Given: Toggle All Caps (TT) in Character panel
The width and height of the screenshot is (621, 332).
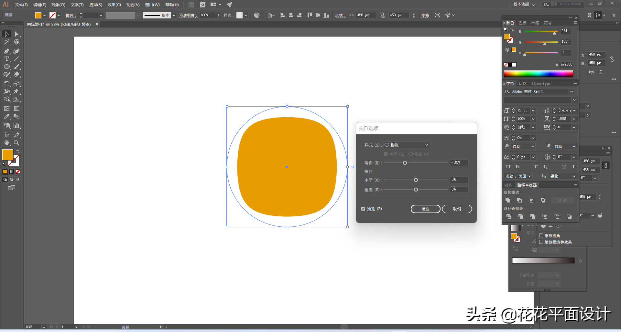Looking at the screenshot, I should coord(508,167).
